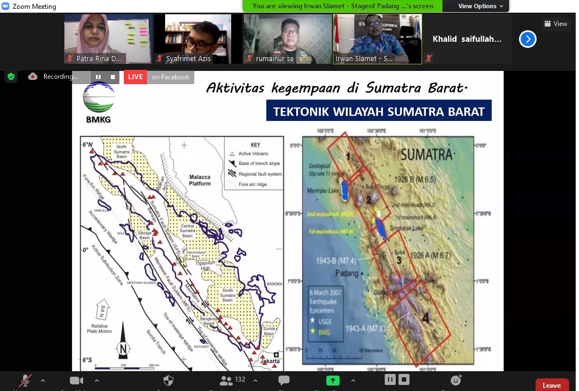Image resolution: width=579 pixels, height=391 pixels.
Task: Select Khalid saifullah participant tile
Action: coord(467,38)
